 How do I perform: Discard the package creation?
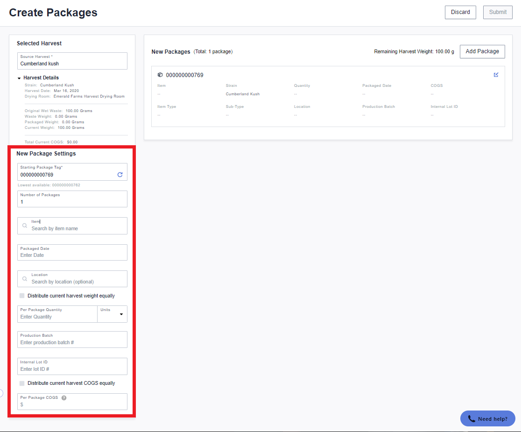460,12
